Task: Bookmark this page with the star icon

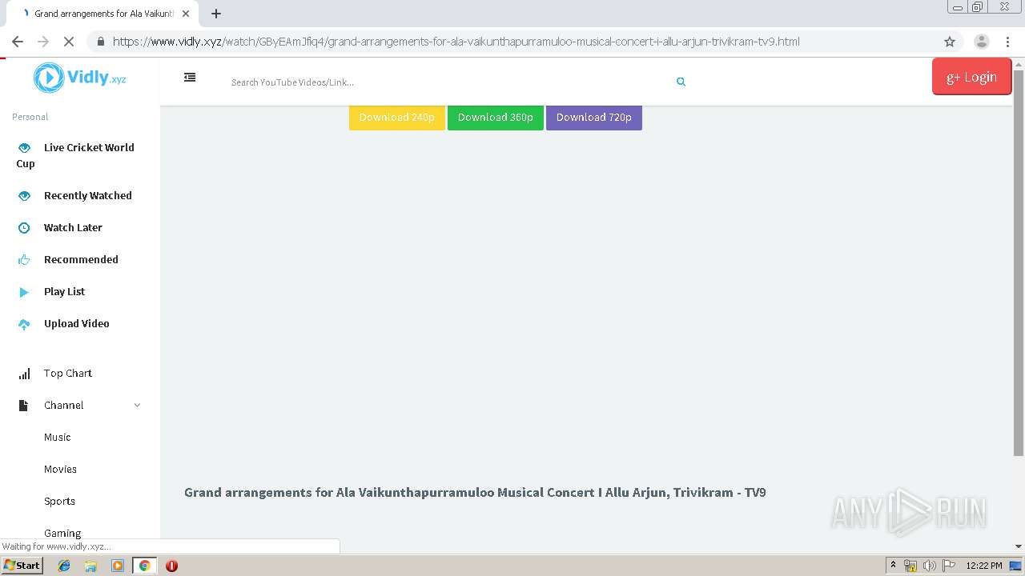Action: (950, 42)
